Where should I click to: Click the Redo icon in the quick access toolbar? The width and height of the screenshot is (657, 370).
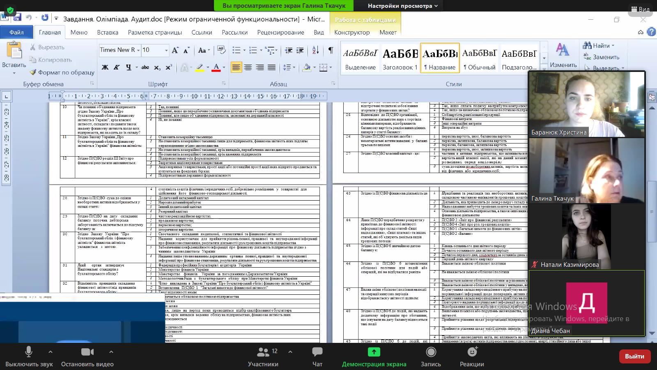[x=45, y=18]
